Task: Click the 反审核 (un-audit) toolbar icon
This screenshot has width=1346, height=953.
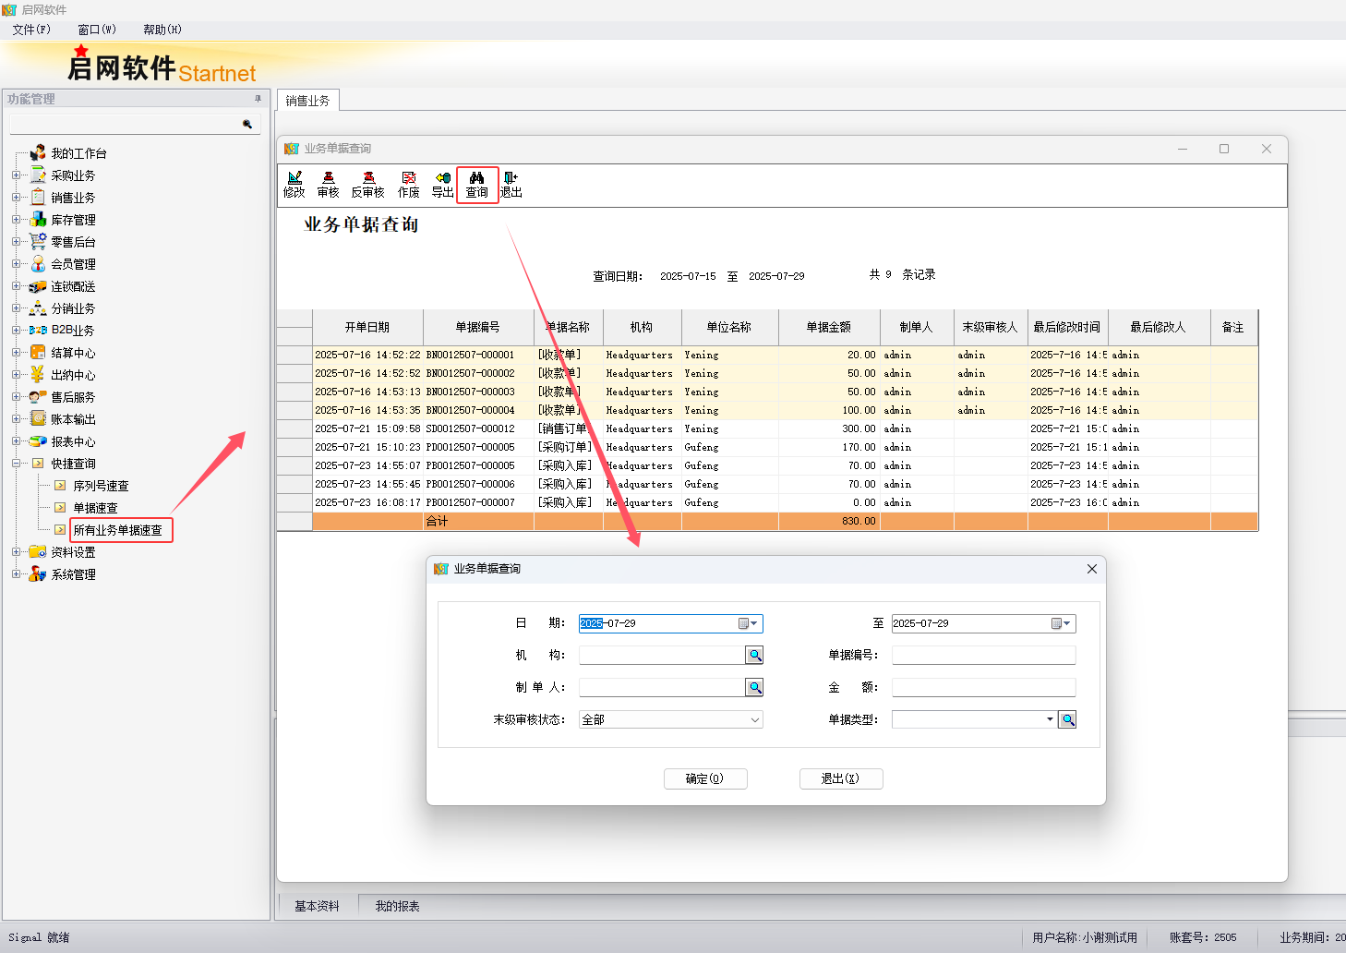Action: click(367, 185)
